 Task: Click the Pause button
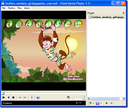9,97
